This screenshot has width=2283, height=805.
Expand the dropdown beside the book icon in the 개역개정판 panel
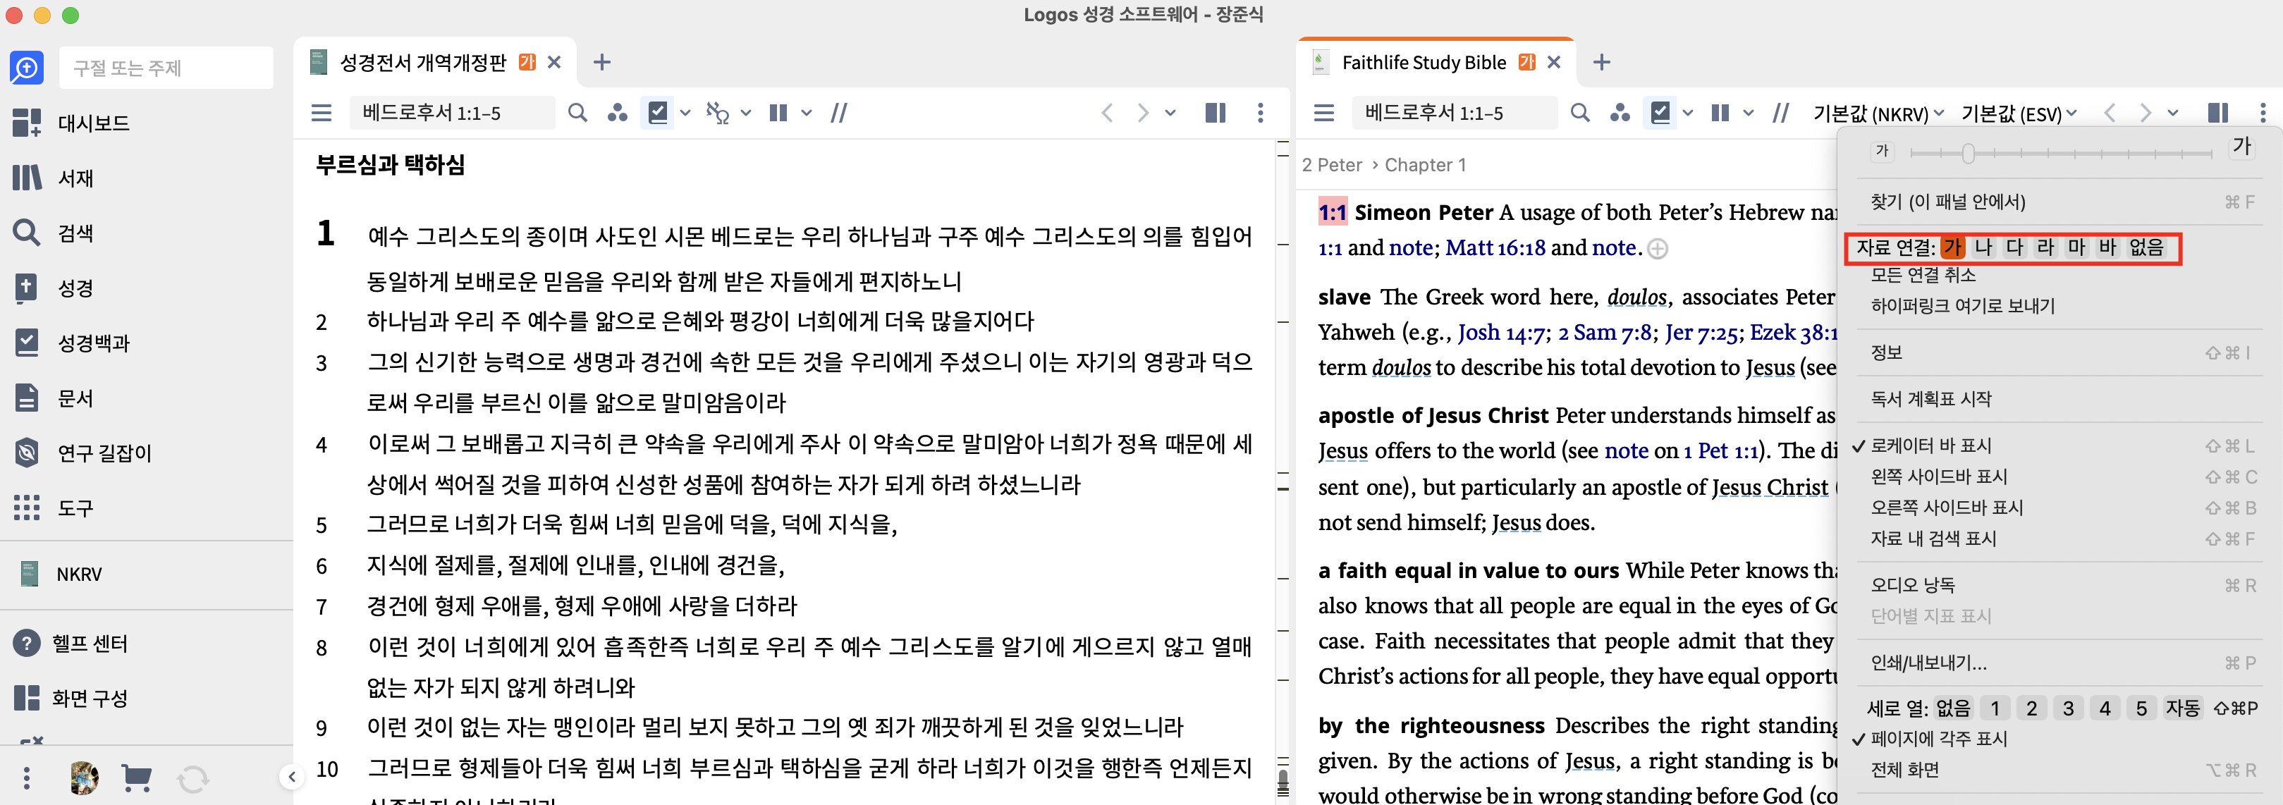[685, 113]
